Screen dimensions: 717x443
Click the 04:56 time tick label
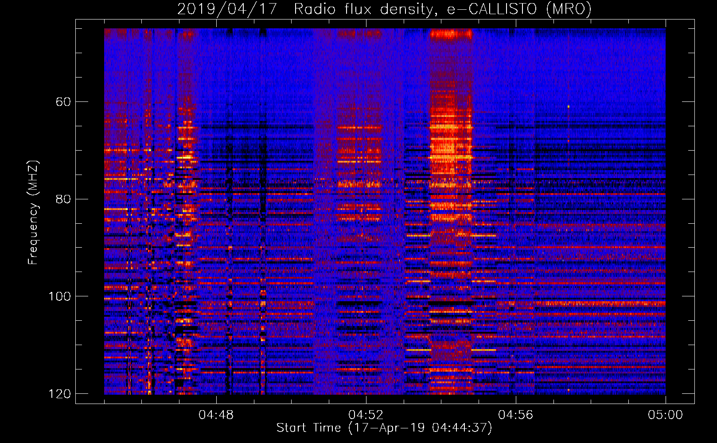tap(516, 415)
